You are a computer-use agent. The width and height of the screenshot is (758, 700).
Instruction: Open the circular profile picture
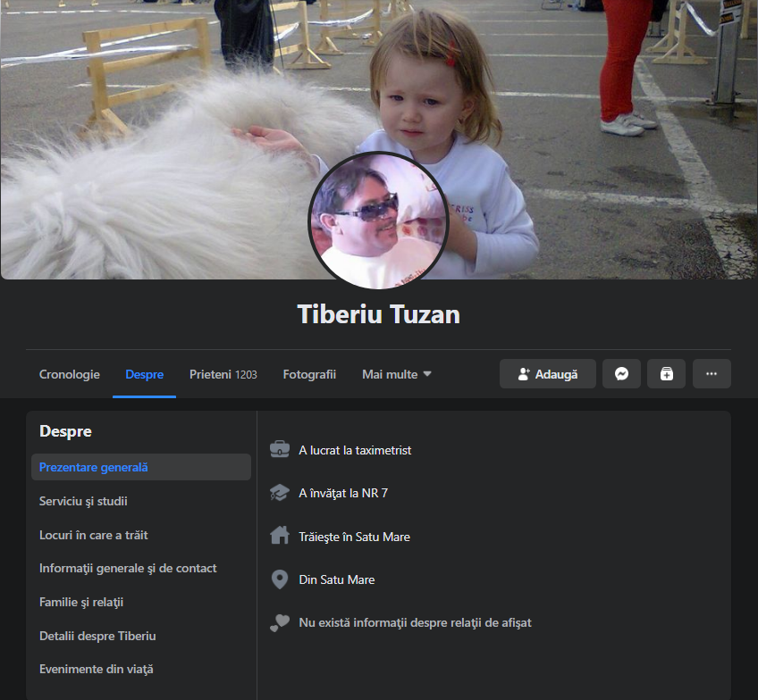pos(378,221)
